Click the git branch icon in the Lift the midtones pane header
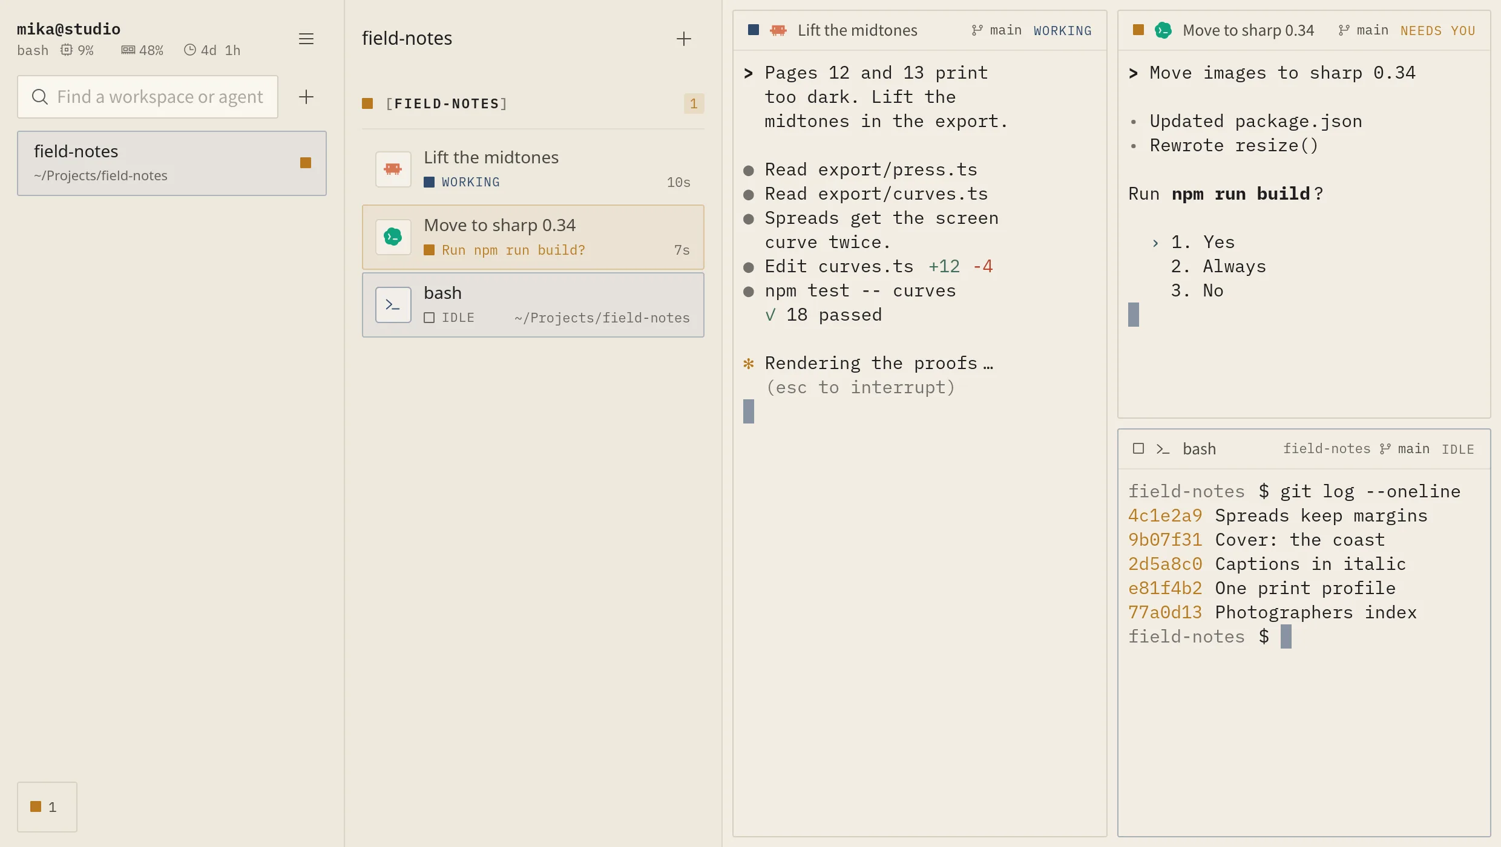 coord(977,30)
